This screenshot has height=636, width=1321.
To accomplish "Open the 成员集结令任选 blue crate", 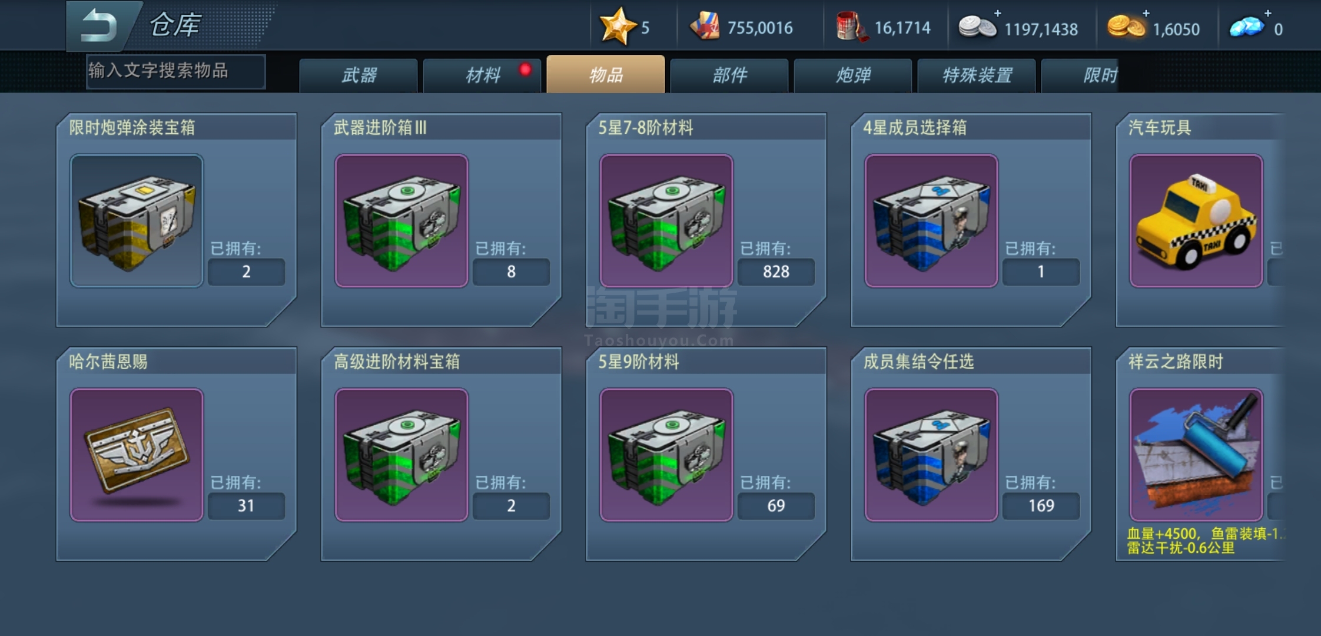I will [x=931, y=455].
